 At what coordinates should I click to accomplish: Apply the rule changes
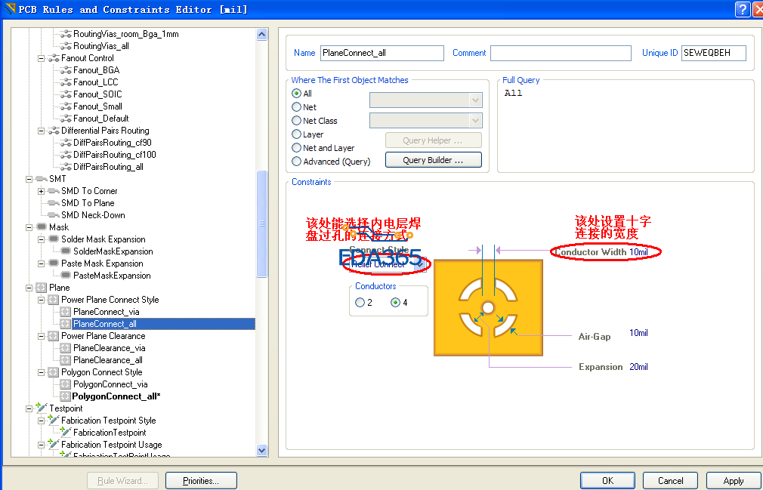click(734, 481)
